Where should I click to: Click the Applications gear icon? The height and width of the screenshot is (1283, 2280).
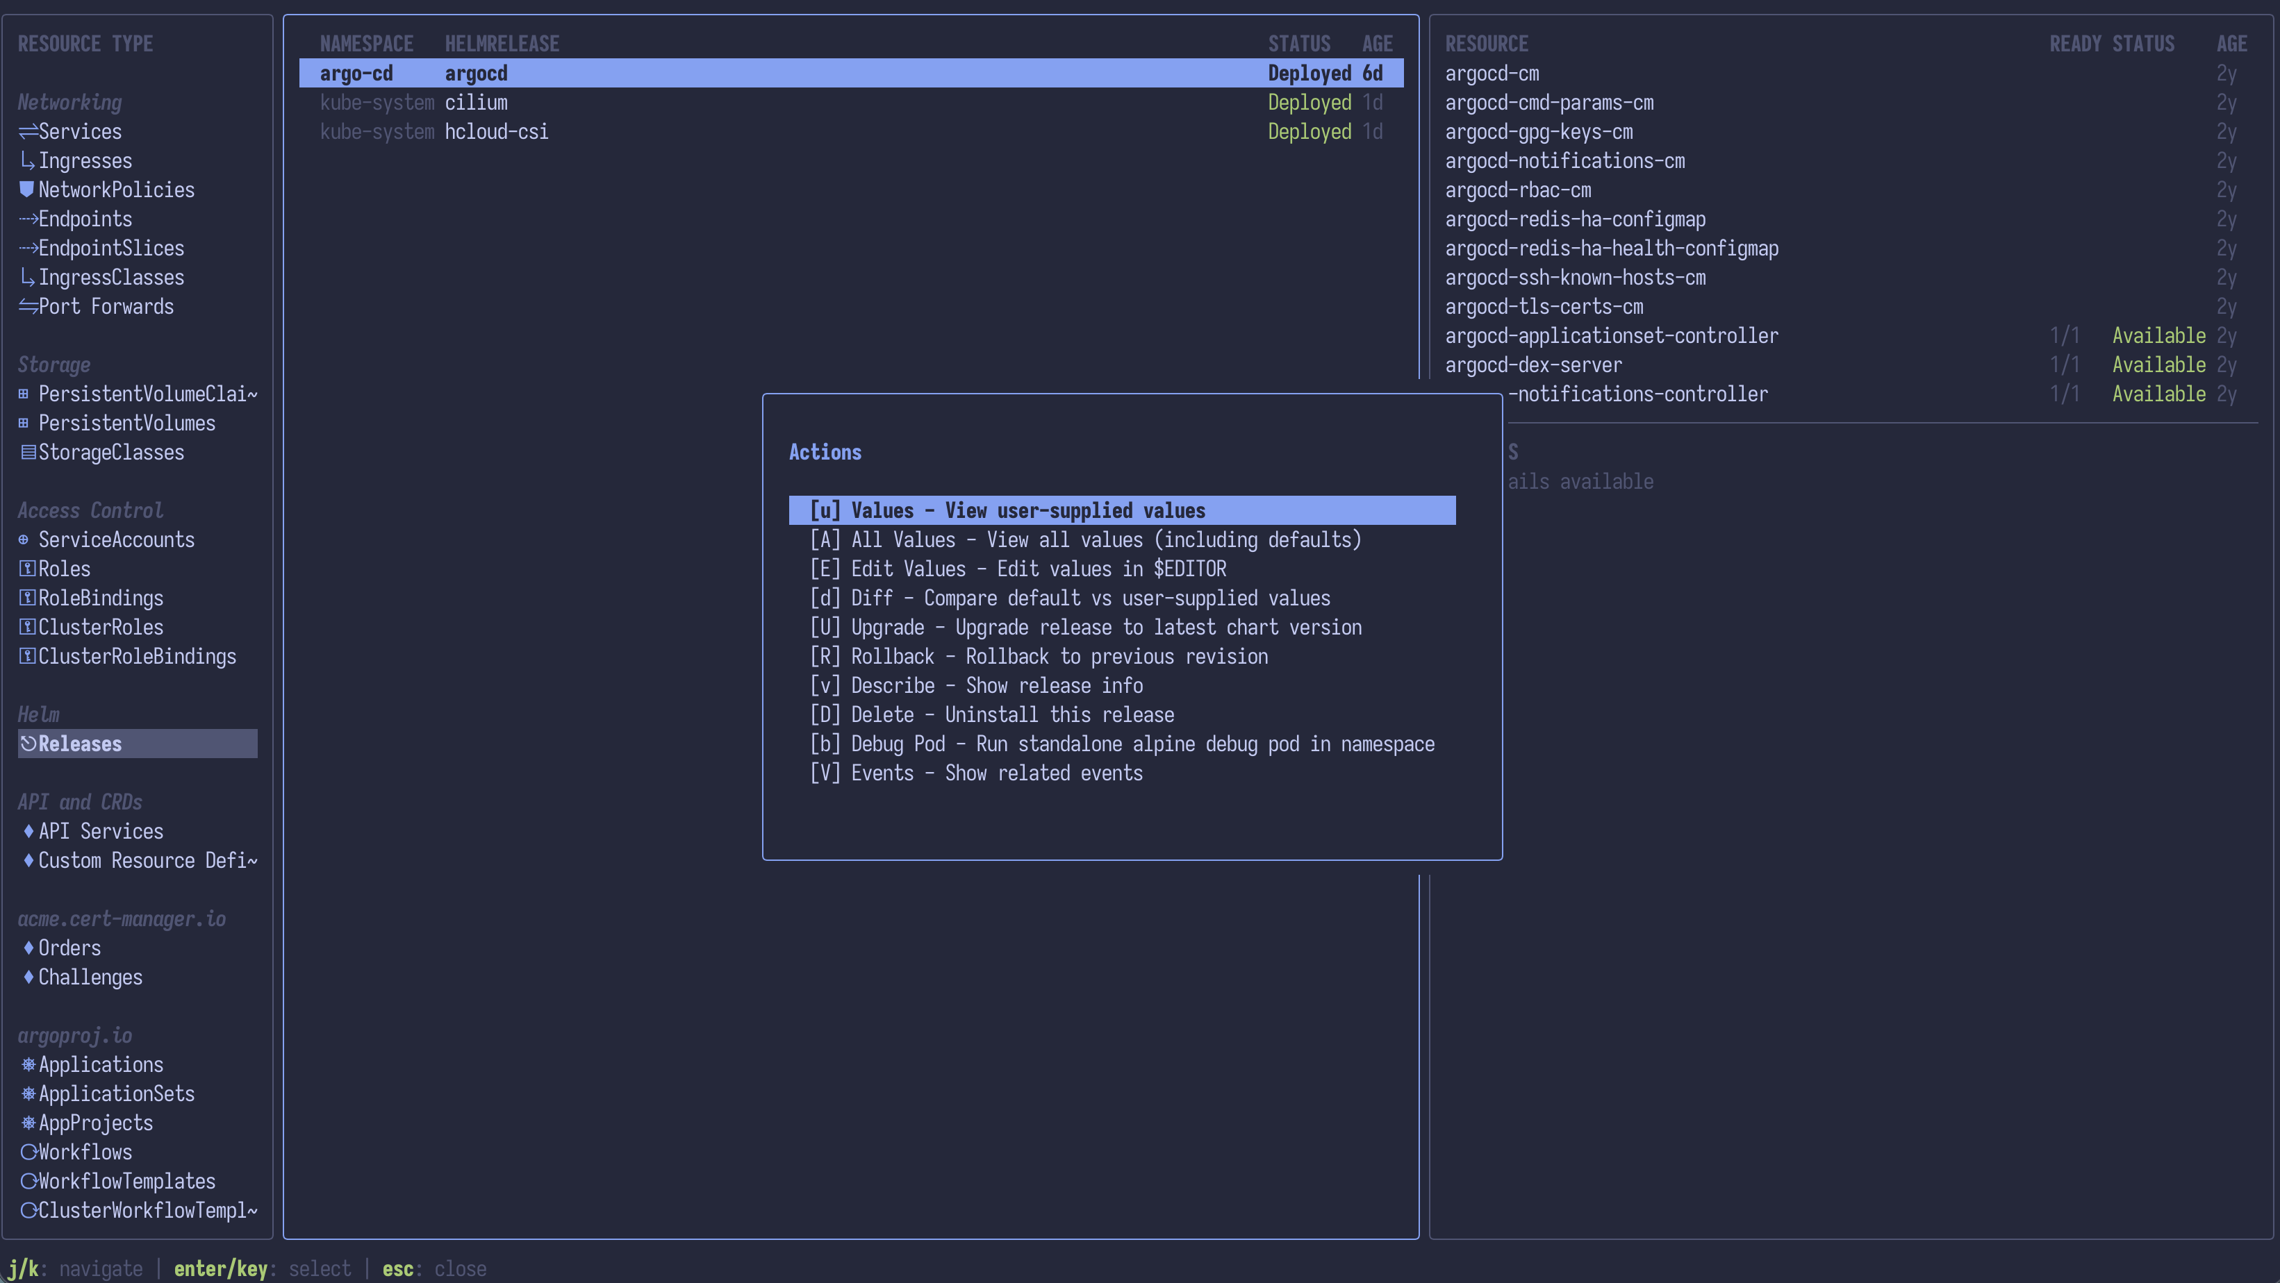tap(28, 1064)
